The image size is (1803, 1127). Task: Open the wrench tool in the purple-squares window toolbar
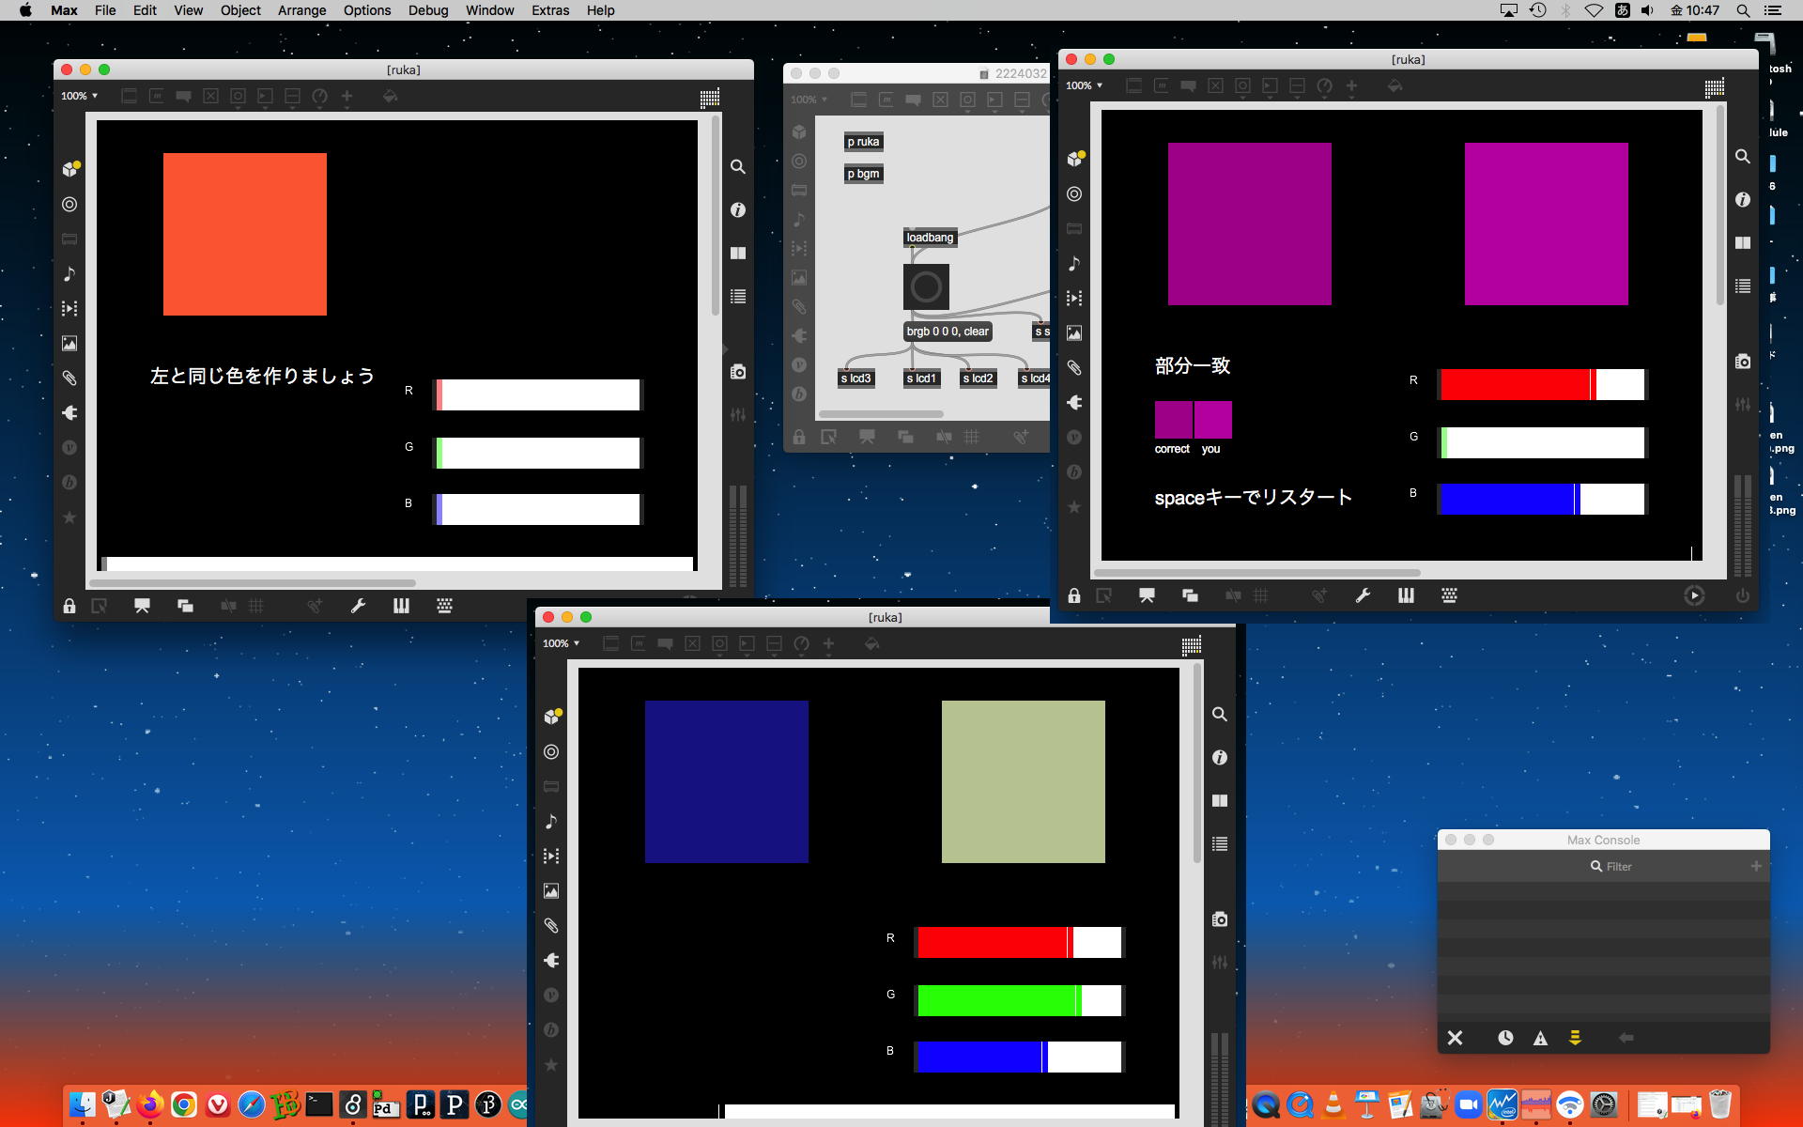pos(1363,595)
